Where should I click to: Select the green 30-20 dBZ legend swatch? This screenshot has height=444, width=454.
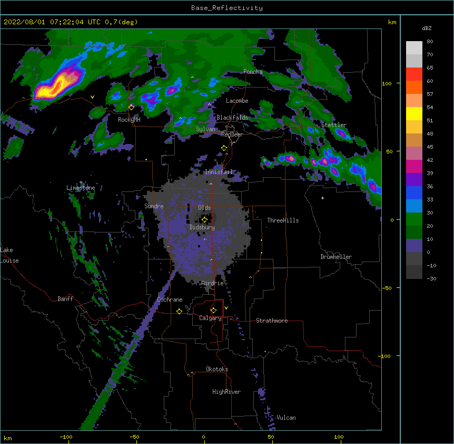pos(414,219)
